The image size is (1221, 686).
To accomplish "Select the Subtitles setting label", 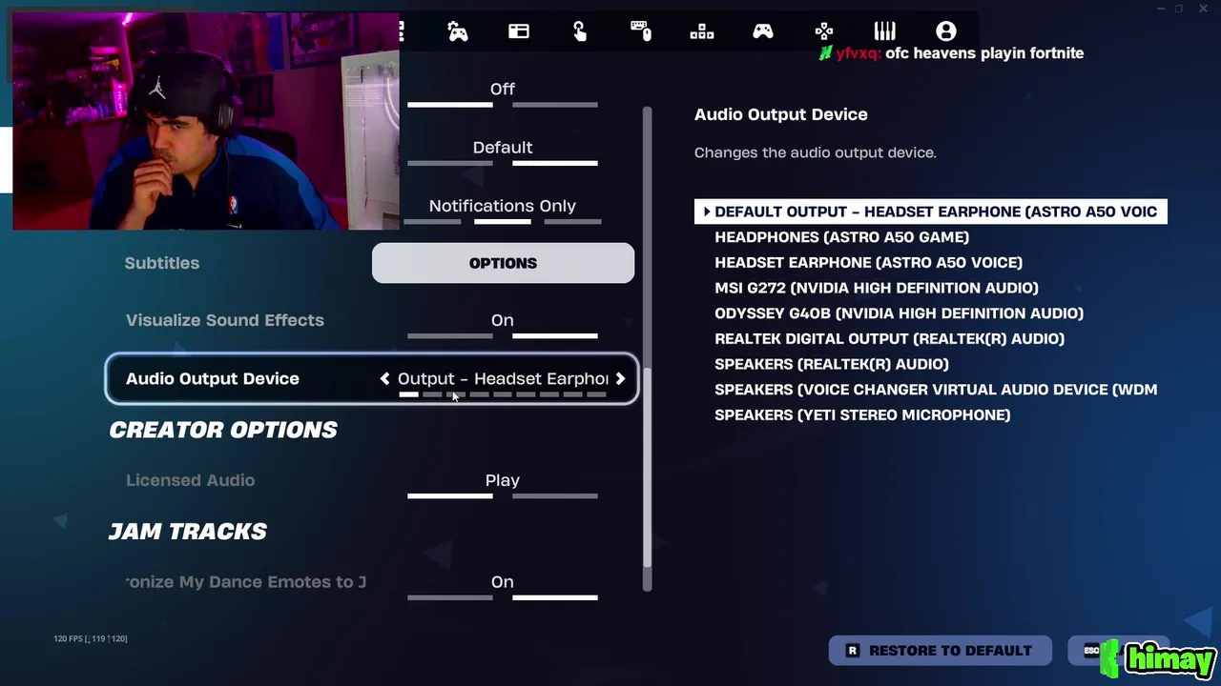I will 162,263.
